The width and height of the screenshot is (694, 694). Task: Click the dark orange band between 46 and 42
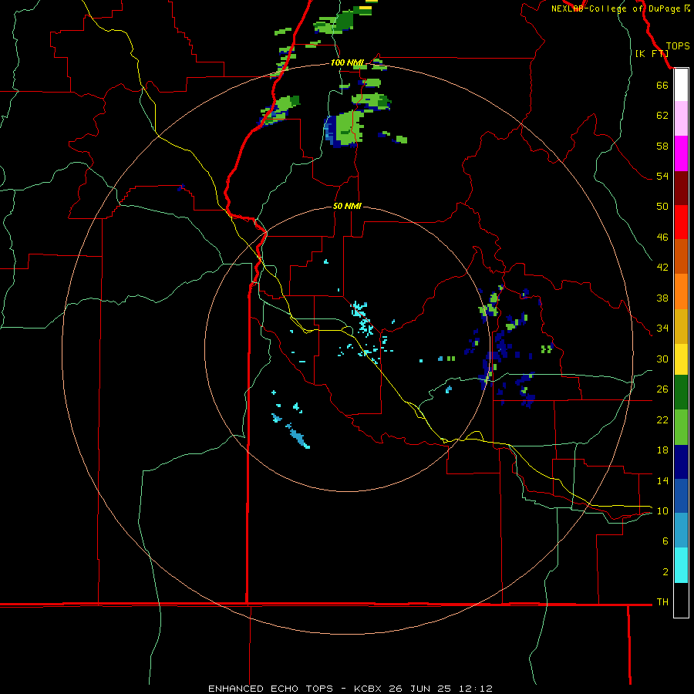[681, 257]
